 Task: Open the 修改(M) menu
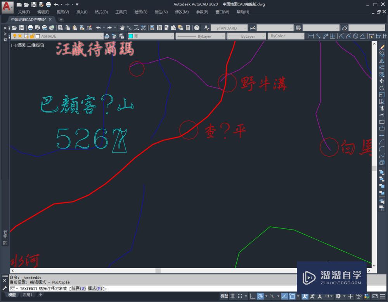pyautogui.click(x=182, y=12)
